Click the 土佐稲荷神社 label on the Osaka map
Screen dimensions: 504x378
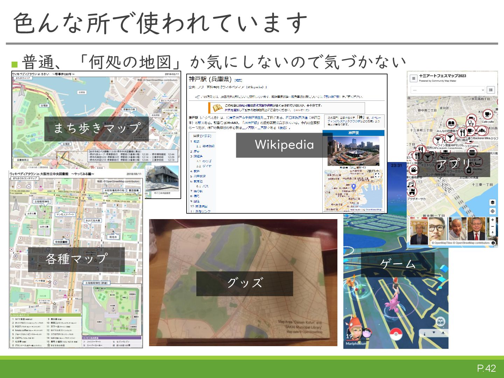coord(42,202)
